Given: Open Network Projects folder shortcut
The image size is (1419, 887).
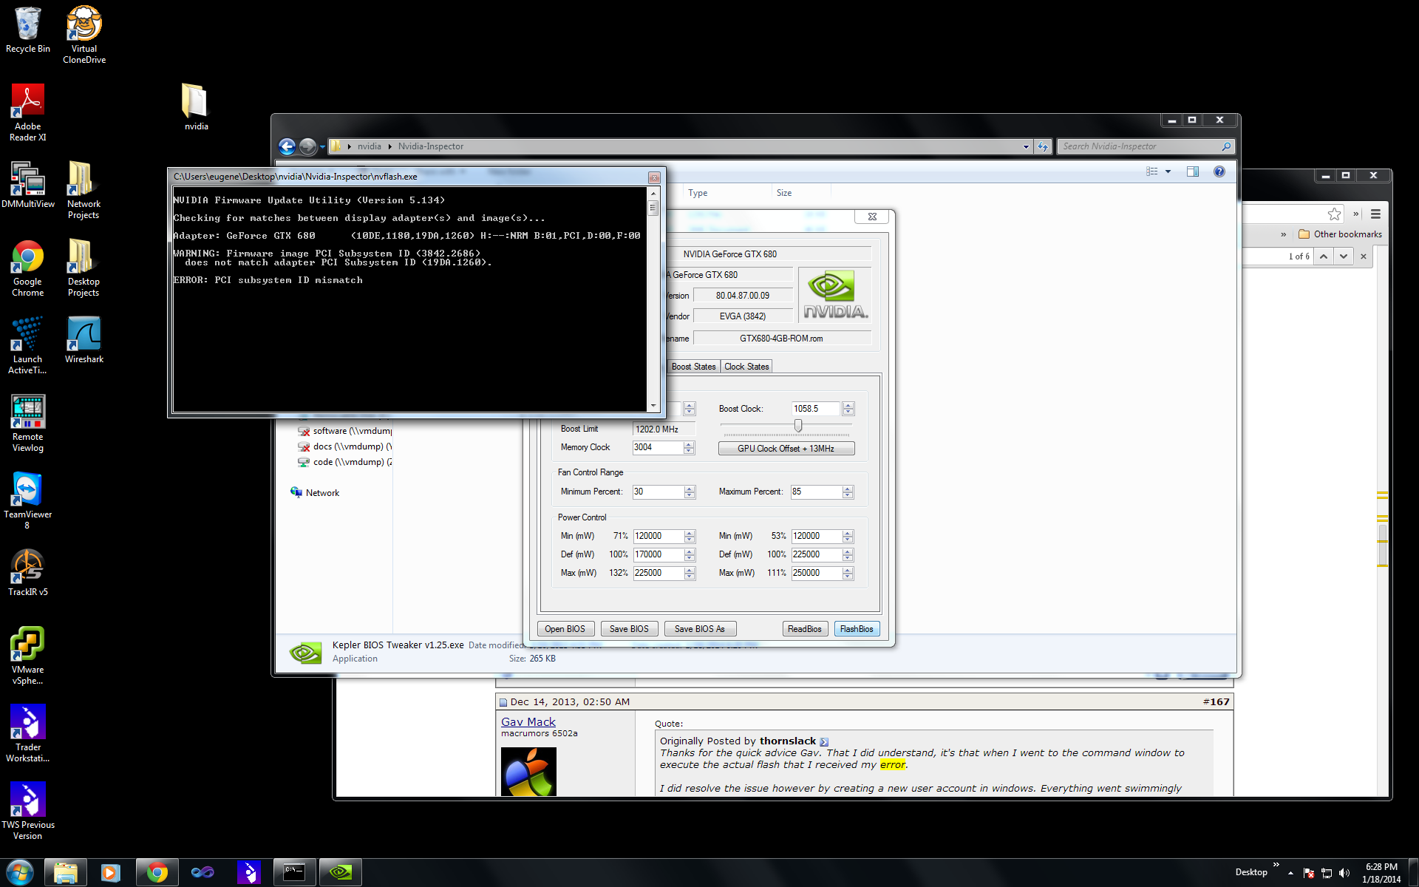Looking at the screenshot, I should (x=84, y=189).
